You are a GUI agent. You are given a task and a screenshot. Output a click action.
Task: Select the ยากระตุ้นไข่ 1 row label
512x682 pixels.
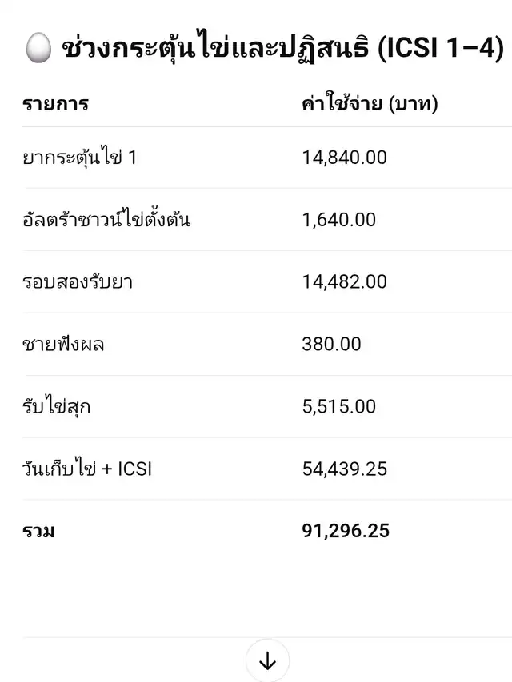(79, 158)
